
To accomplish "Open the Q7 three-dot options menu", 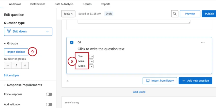I will 203,42.
